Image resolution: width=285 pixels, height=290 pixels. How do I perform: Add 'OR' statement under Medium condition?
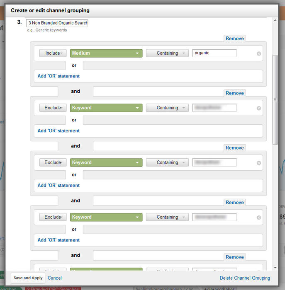(58, 76)
